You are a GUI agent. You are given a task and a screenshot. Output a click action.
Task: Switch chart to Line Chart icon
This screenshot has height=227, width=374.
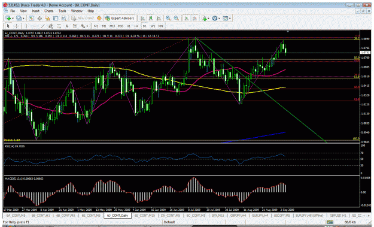tap(159, 19)
